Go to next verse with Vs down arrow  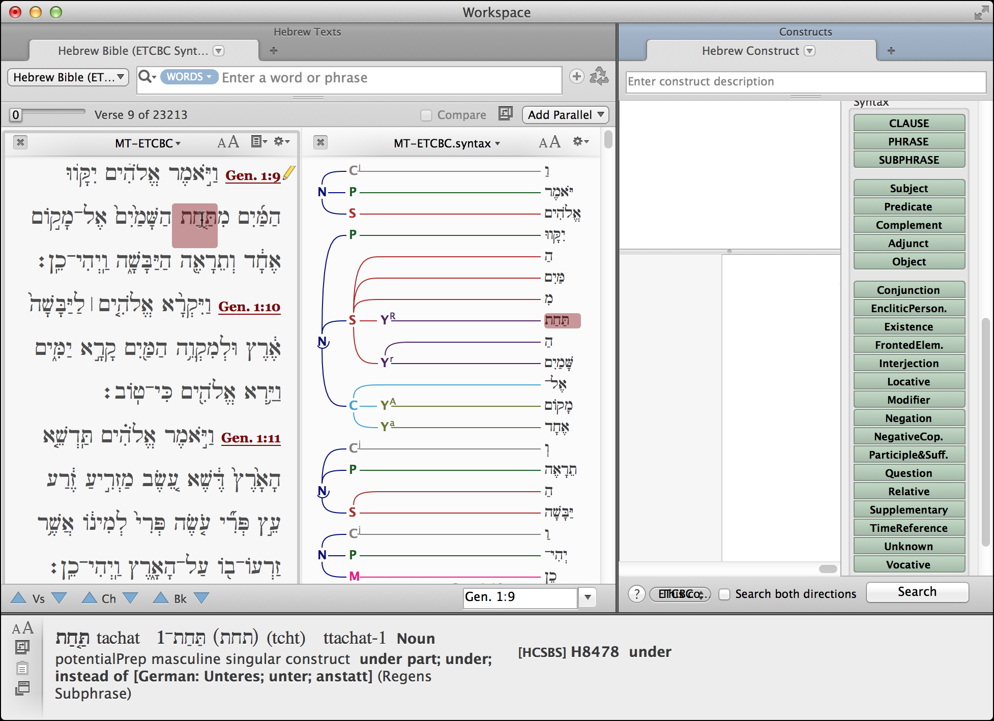pyautogui.click(x=59, y=597)
